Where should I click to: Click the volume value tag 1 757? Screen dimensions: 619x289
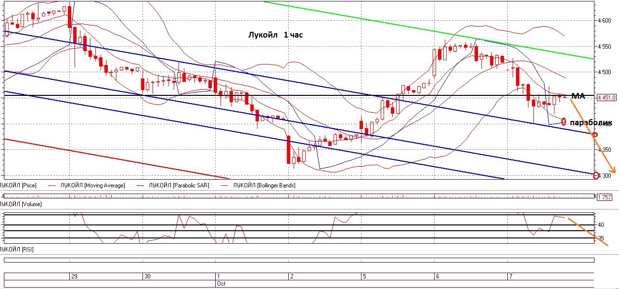[605, 197]
